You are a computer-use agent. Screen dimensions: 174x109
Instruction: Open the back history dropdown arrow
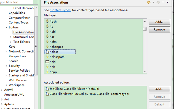153,2
